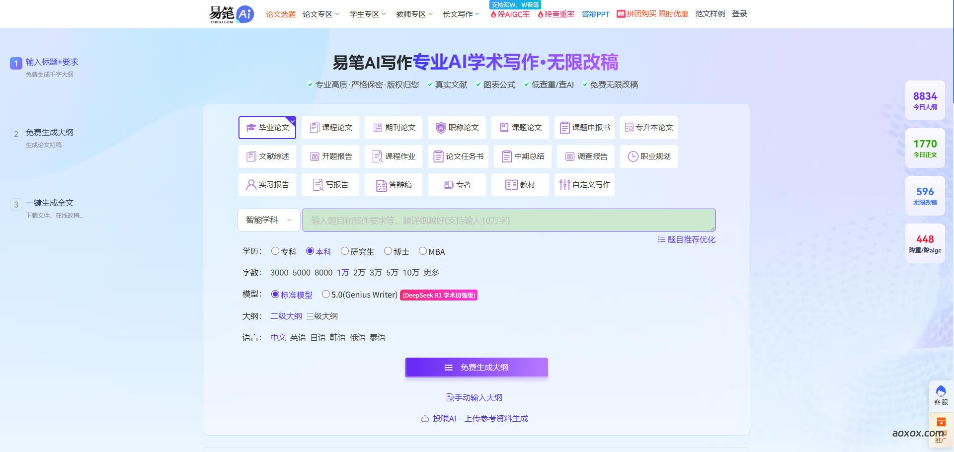This screenshot has height=452, width=954.
Task: Click the 客服 customer service icon
Action: pos(940,393)
